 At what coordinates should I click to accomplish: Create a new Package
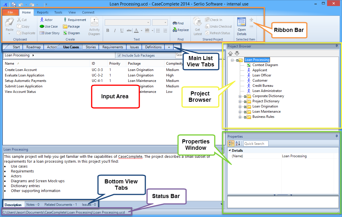click(x=71, y=26)
